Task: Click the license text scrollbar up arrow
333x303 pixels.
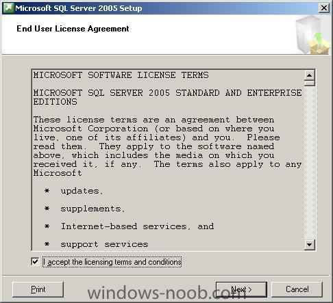Action: (310, 75)
